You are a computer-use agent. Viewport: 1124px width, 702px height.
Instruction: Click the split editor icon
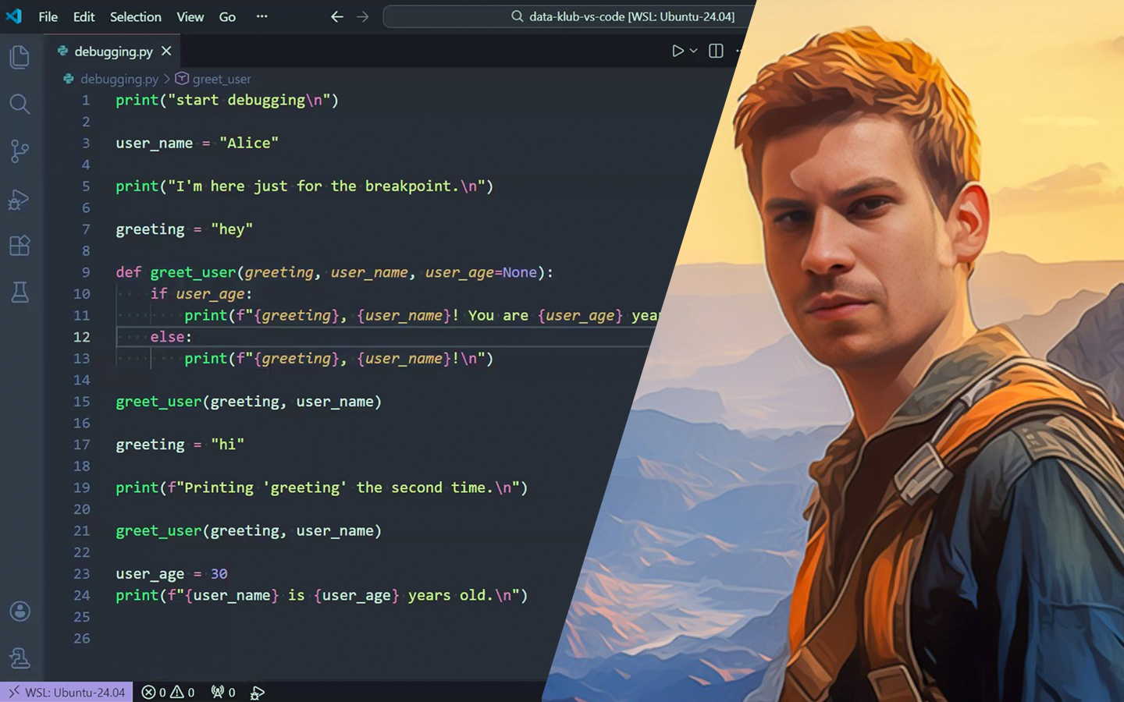(716, 51)
